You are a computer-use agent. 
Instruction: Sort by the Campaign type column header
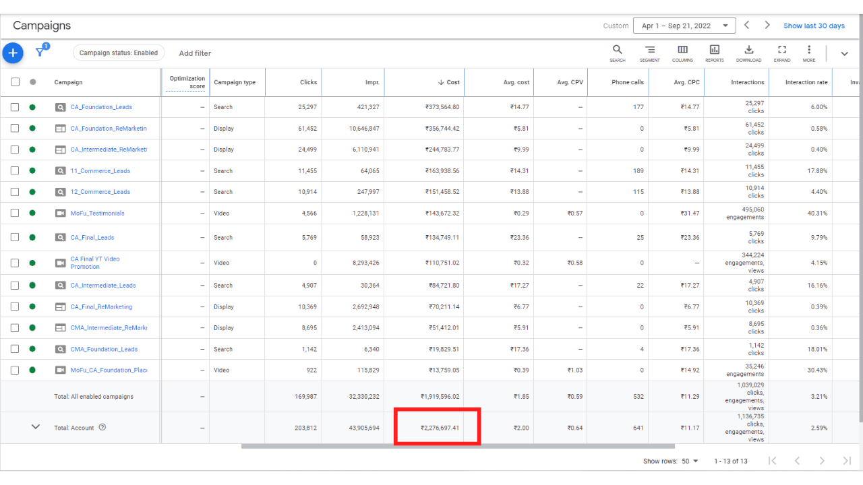pyautogui.click(x=235, y=82)
